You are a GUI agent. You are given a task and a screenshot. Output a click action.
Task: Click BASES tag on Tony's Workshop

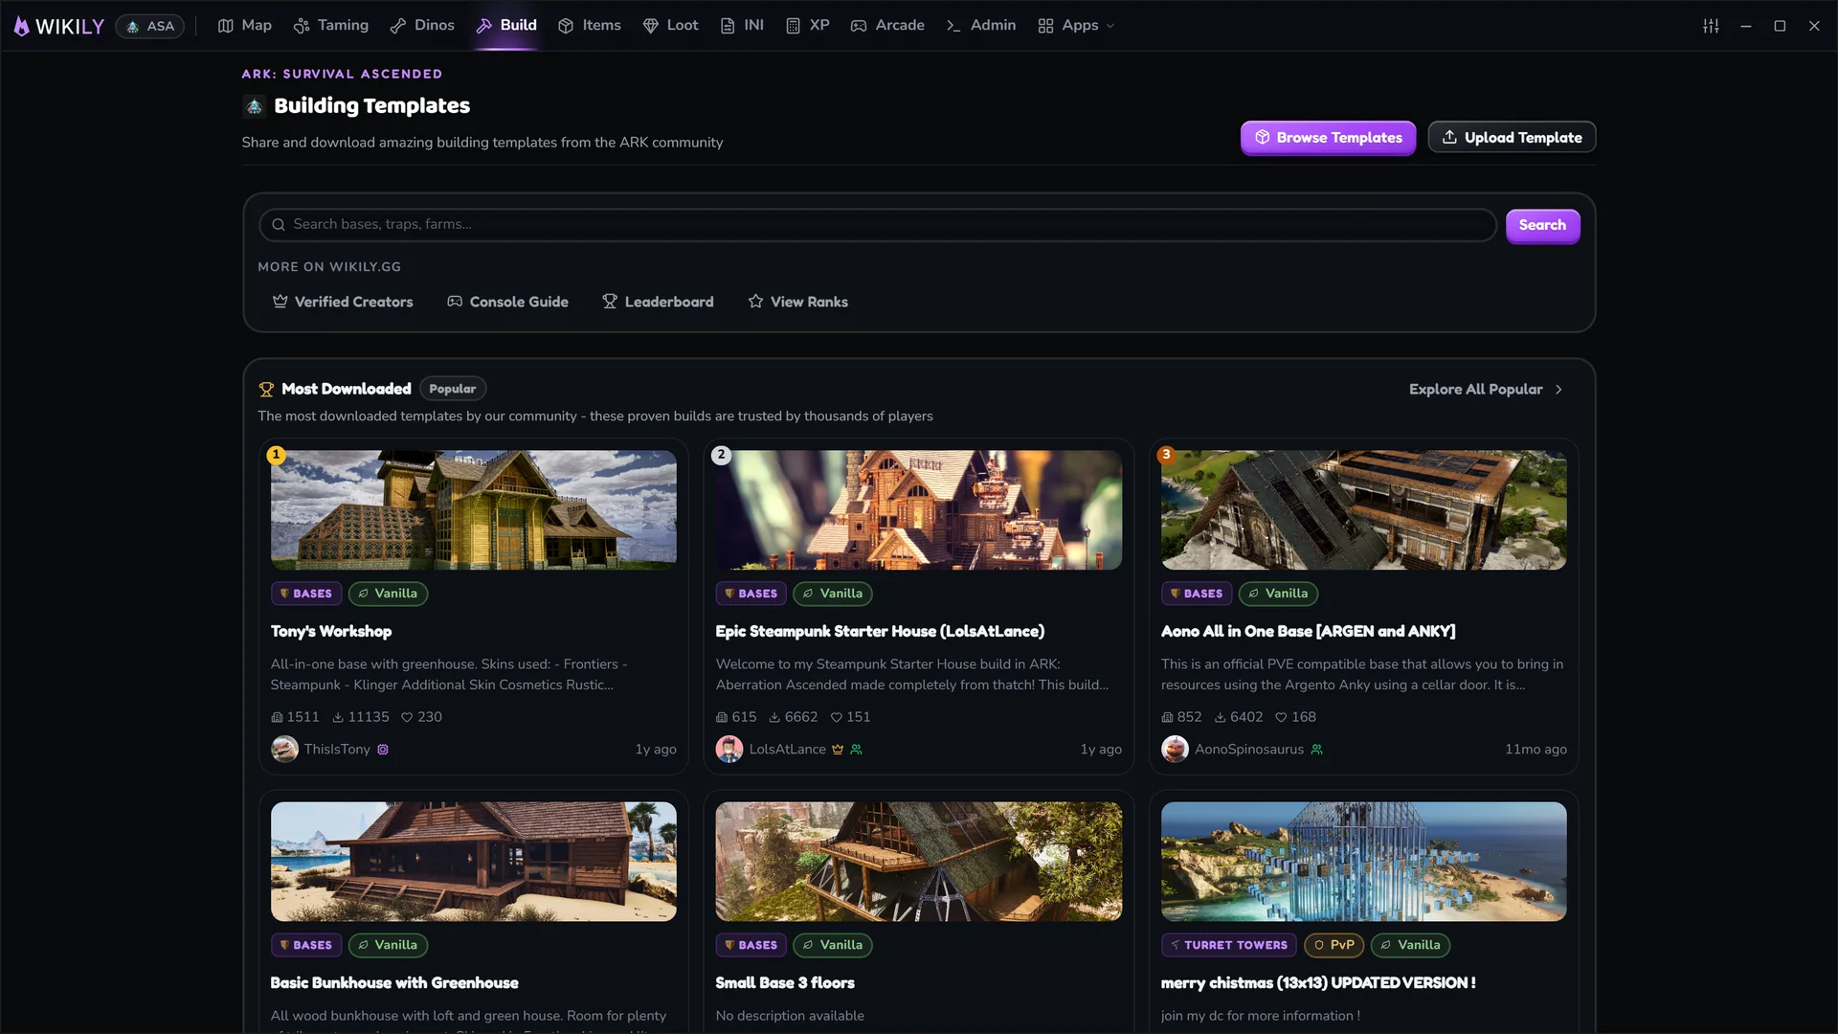305,594
